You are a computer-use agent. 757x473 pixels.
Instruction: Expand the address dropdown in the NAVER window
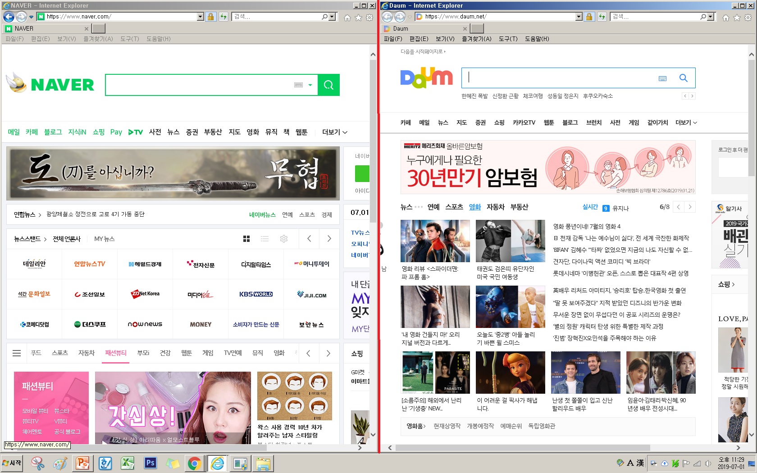201,17
